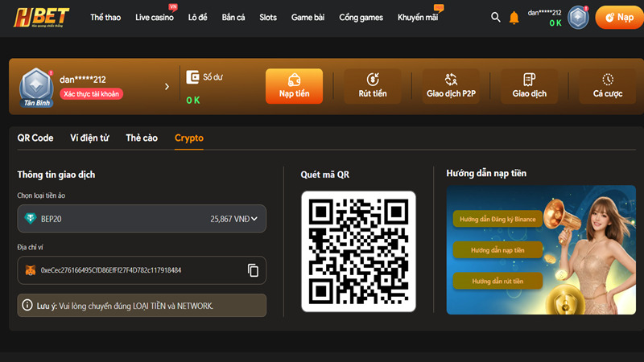Click header username dan*****212
Viewport: 644px width, 362px height.
tap(544, 13)
